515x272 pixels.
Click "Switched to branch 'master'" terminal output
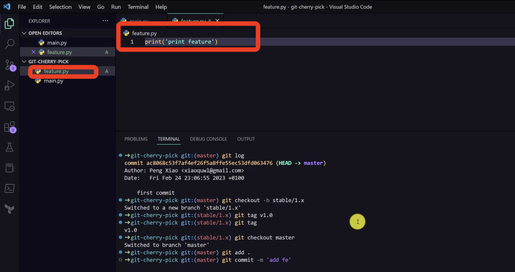(167, 245)
